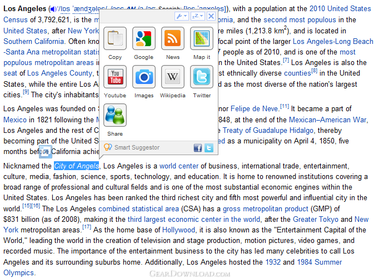Click the highlighted 'City of Angels' link
The image size is (379, 278).
point(76,166)
